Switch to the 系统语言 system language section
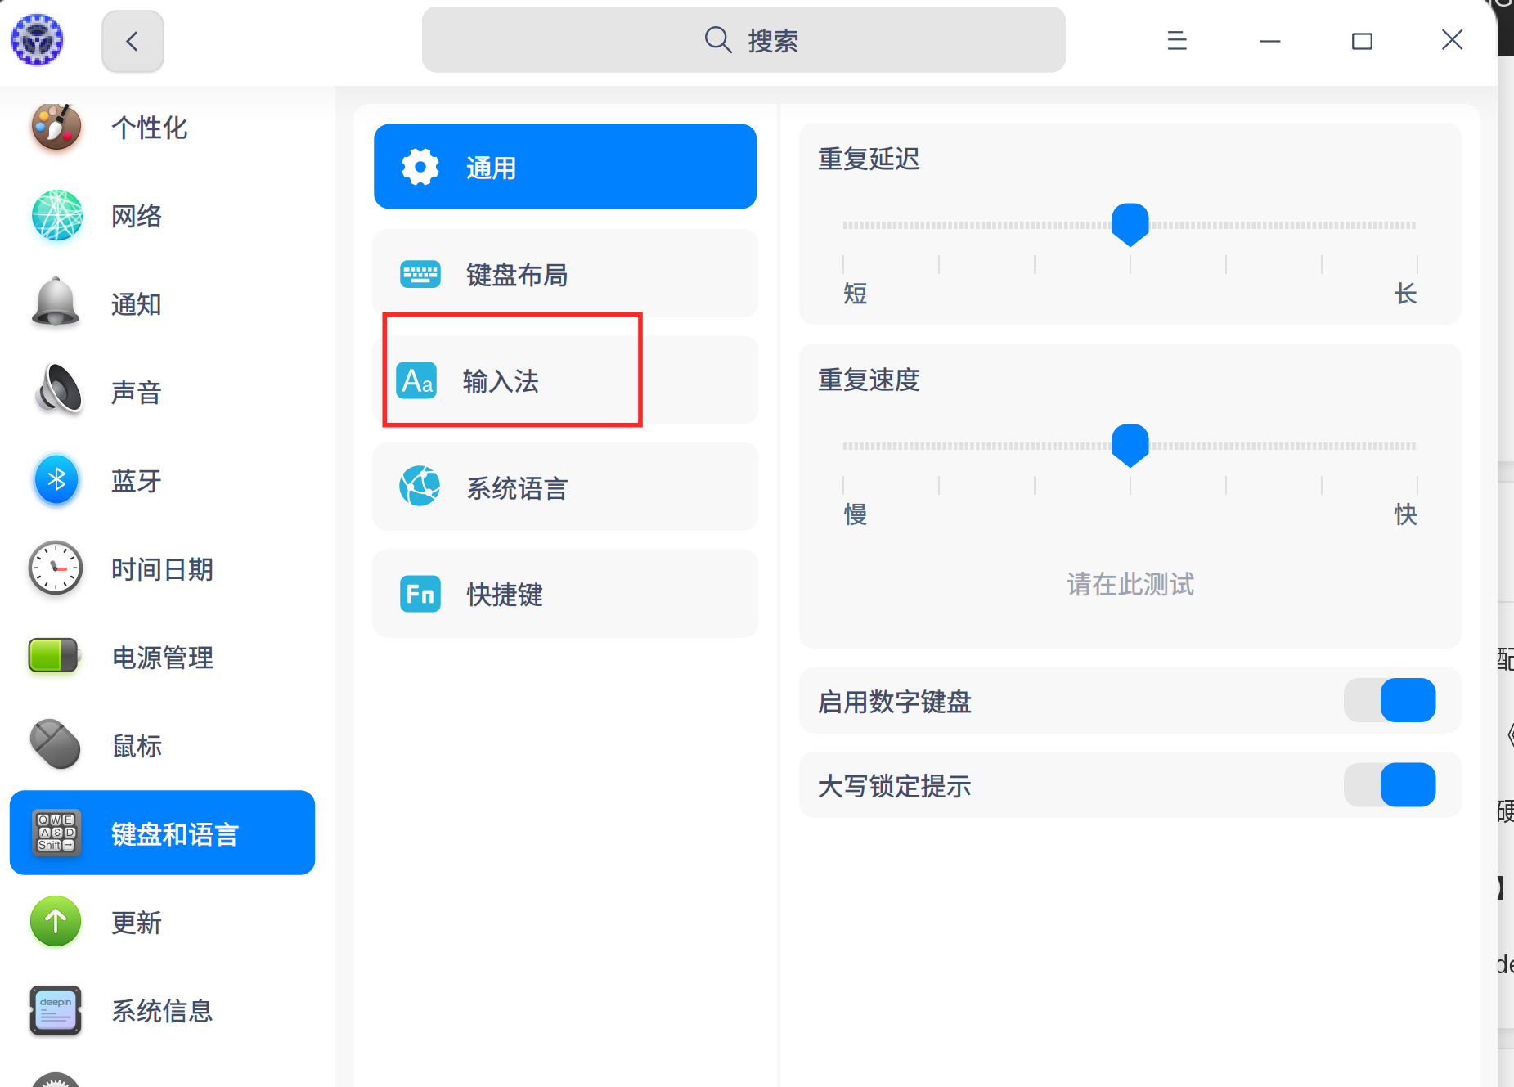The height and width of the screenshot is (1087, 1514). click(517, 488)
